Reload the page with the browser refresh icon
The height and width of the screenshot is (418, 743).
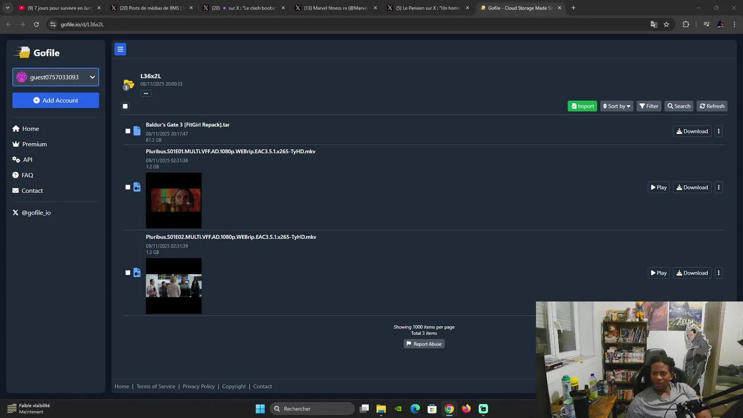click(x=36, y=24)
